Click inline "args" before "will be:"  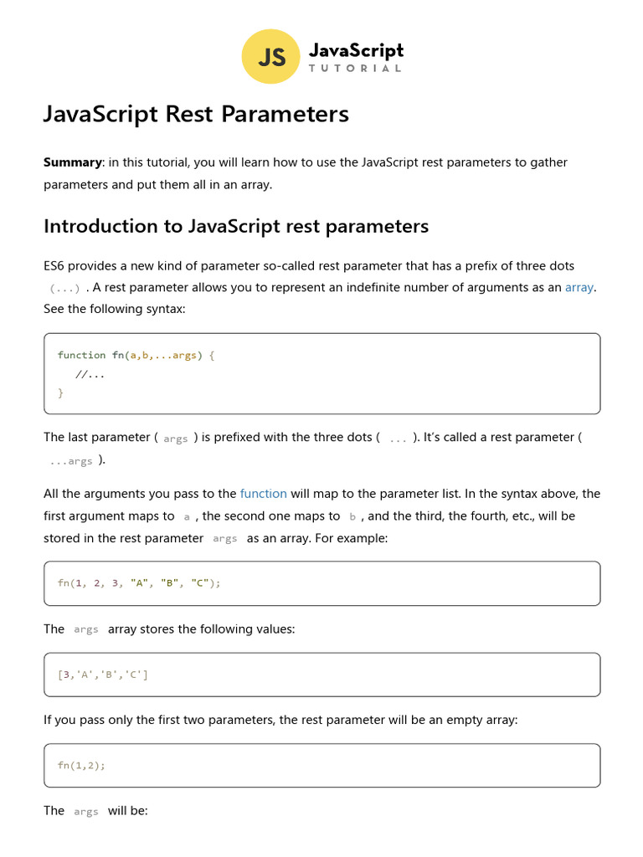pos(86,812)
